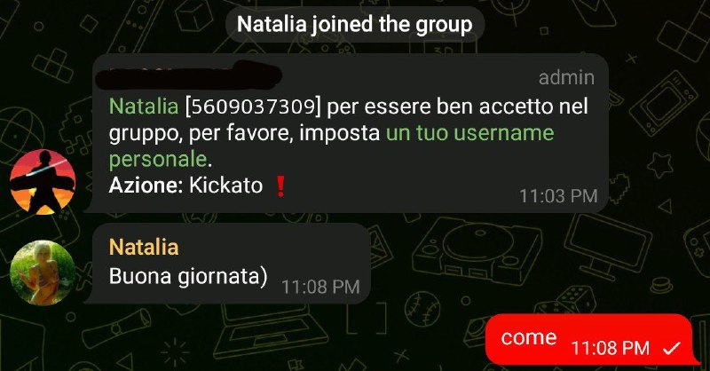Tap Natalia's yellow sender name

pyautogui.click(x=144, y=247)
